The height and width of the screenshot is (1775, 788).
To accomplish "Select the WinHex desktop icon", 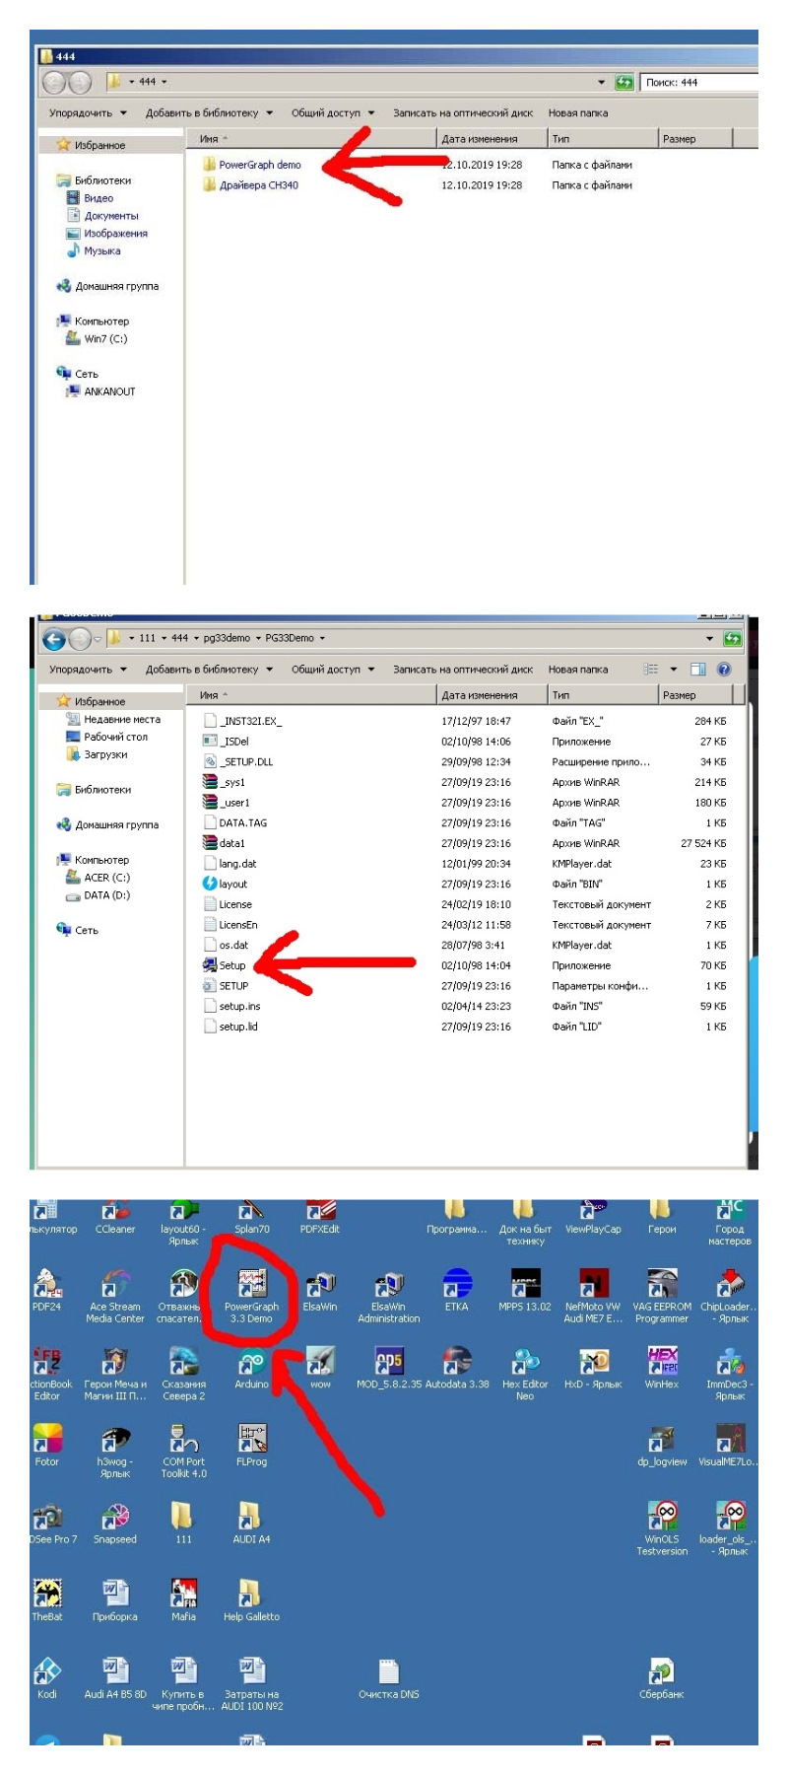I will pyautogui.click(x=662, y=1363).
